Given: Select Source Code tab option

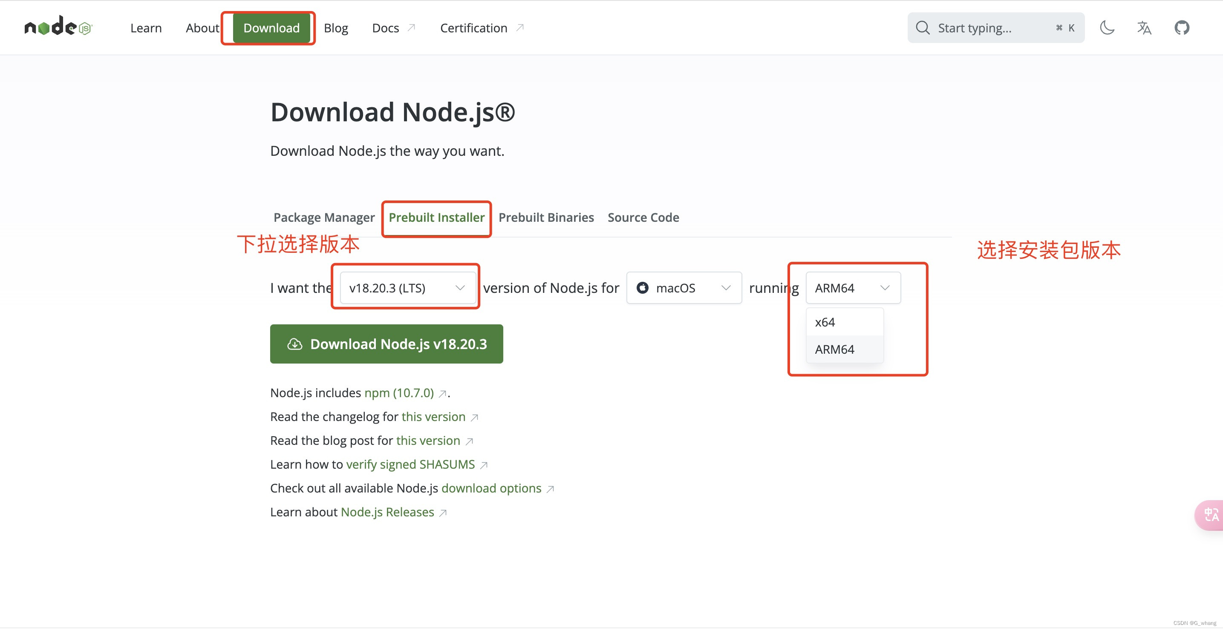Looking at the screenshot, I should point(643,217).
